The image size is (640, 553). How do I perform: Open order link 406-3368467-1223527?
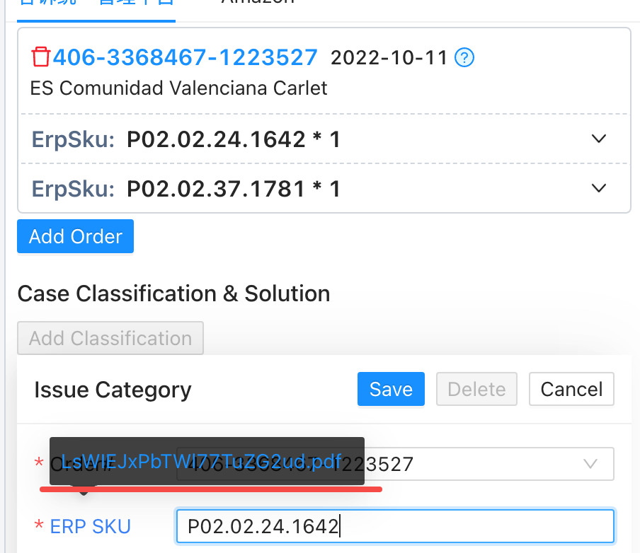pyautogui.click(x=185, y=57)
